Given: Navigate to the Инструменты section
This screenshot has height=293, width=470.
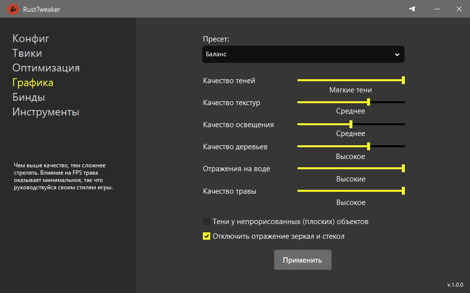Looking at the screenshot, I should [x=46, y=112].
